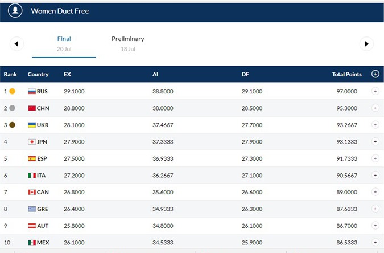The height and width of the screenshot is (253, 384).
Task: Expand the UKR row details
Action: (375, 125)
